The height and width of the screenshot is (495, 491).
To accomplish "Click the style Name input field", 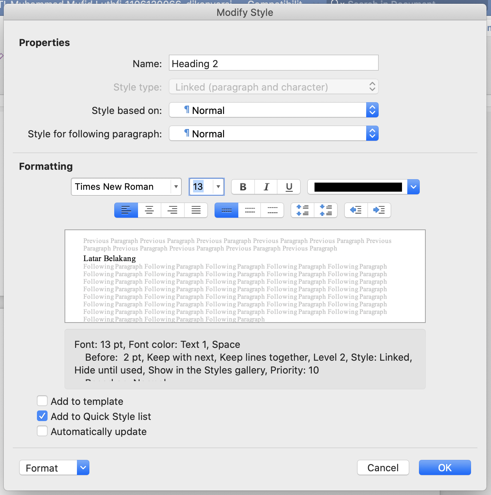I will pos(273,63).
